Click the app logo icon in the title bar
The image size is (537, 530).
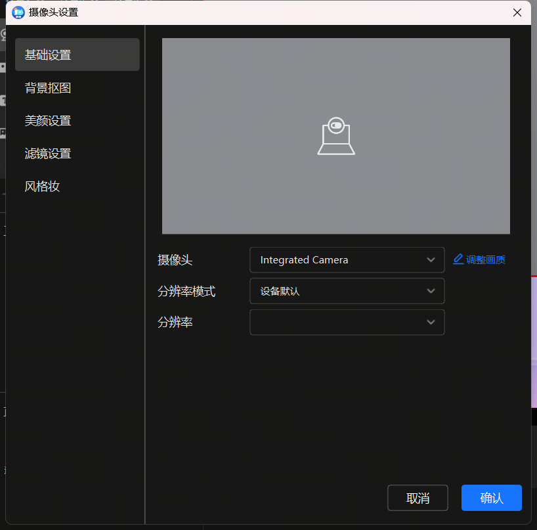tap(17, 12)
